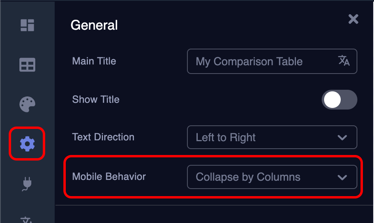Open the plug integrations icon
The width and height of the screenshot is (374, 223).
[x=27, y=184]
